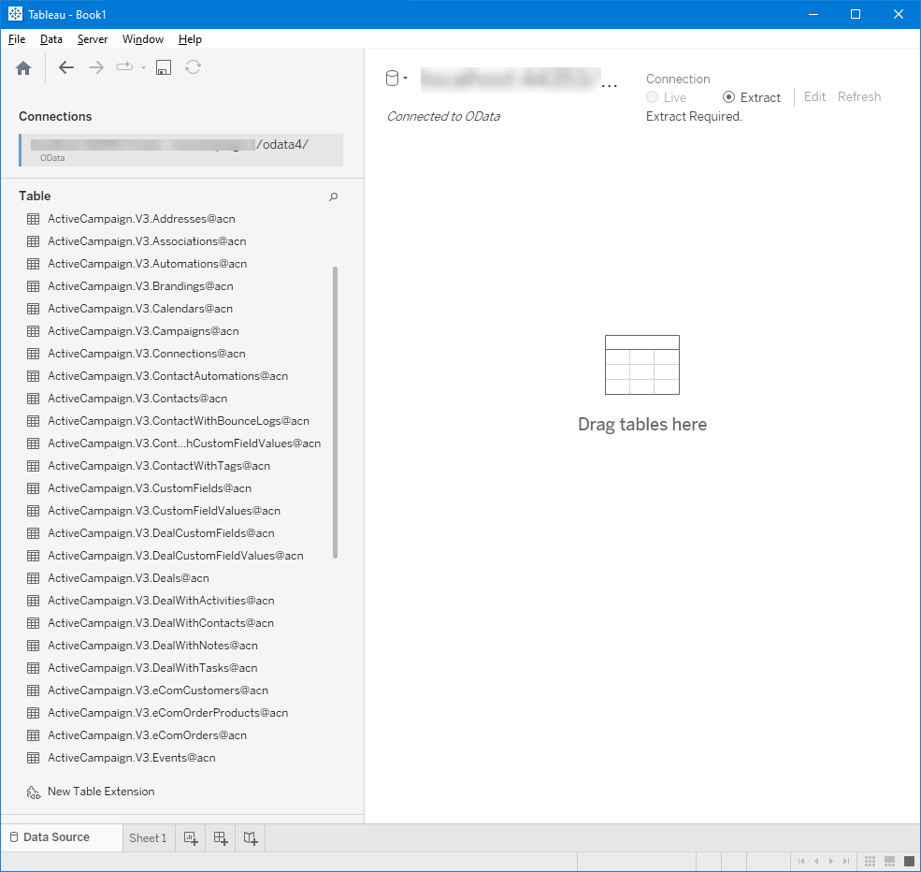Click the ellipsis next to data source name

tap(610, 83)
